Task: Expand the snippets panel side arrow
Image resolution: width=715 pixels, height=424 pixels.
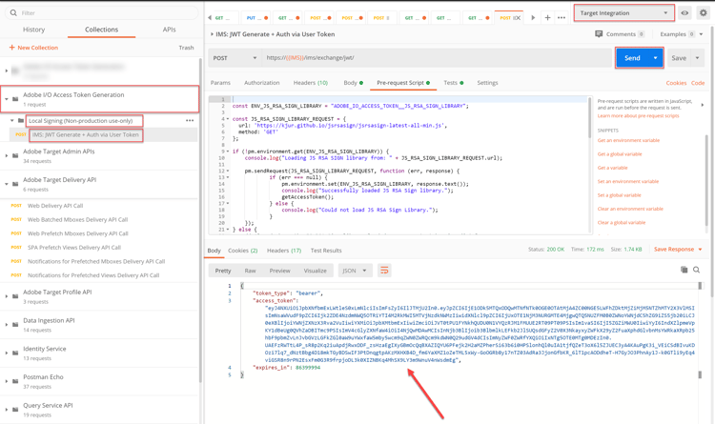Action: [703, 105]
